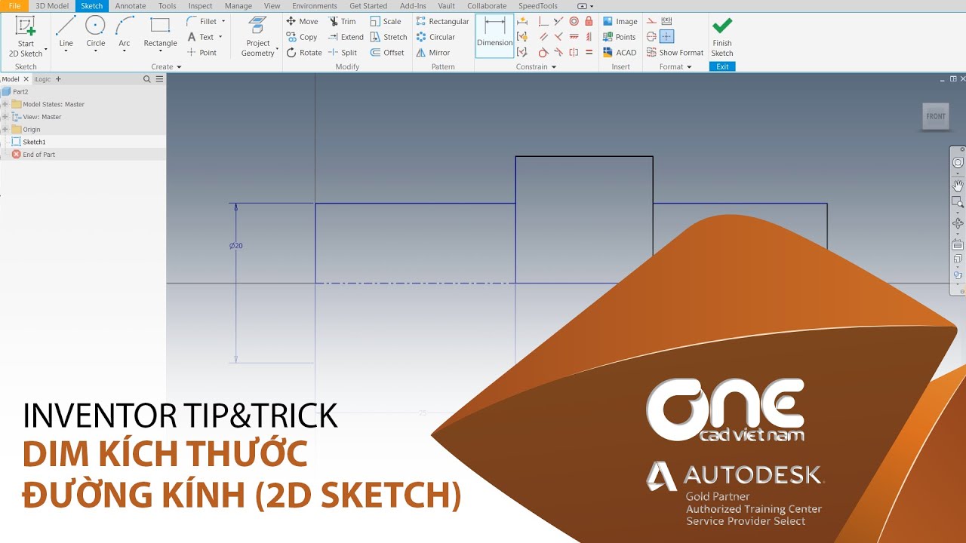Click the Exit button

click(x=722, y=66)
